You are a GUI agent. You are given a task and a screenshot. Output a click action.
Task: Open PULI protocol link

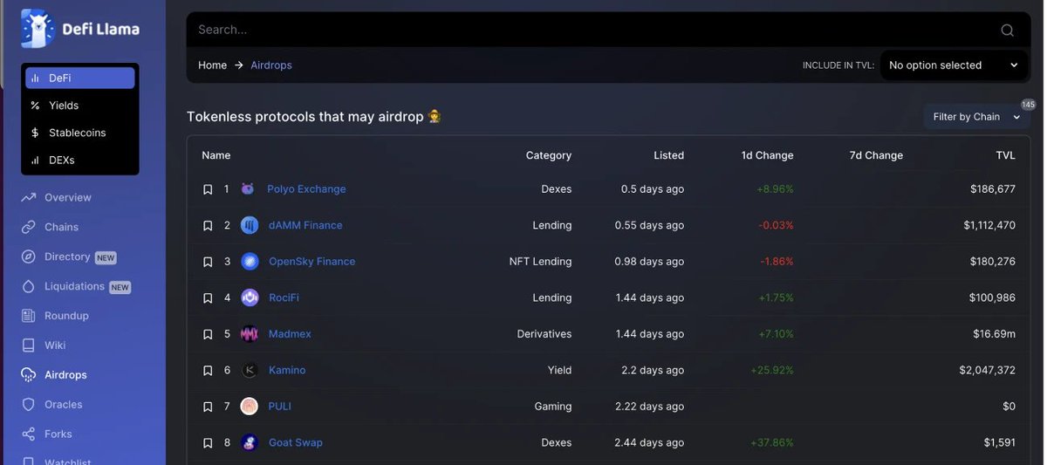click(x=280, y=407)
